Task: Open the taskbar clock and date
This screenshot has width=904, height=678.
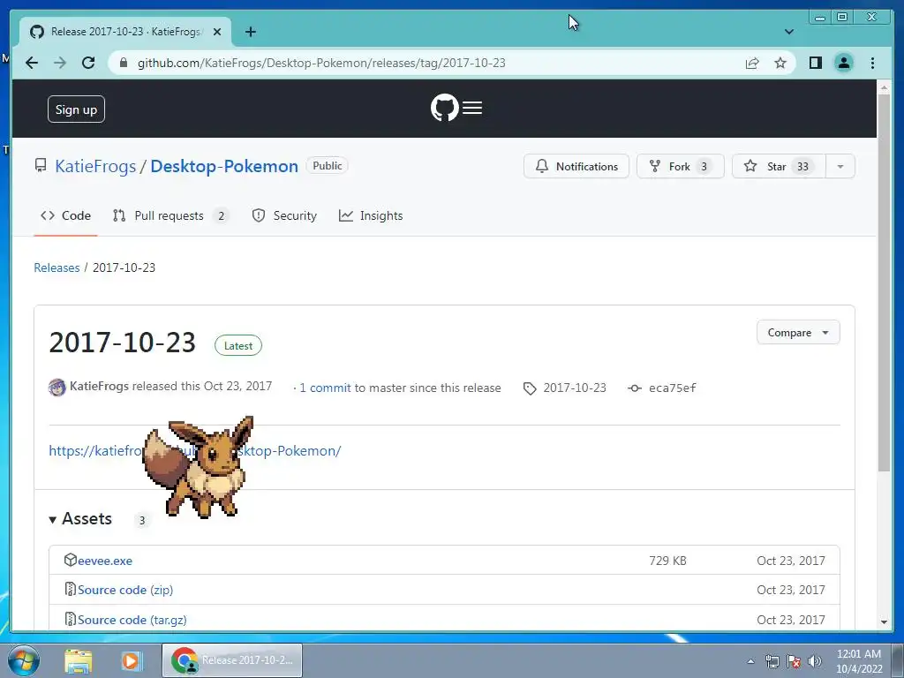Action: [x=859, y=661]
